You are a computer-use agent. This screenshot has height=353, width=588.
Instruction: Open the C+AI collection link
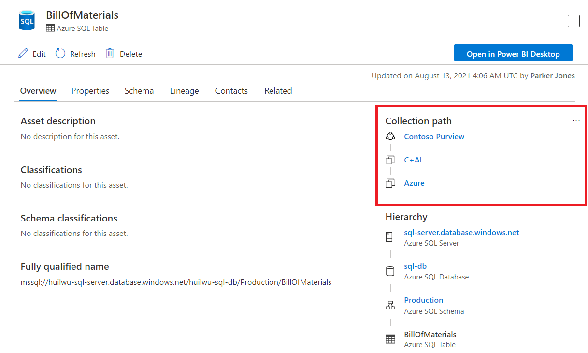click(x=413, y=160)
